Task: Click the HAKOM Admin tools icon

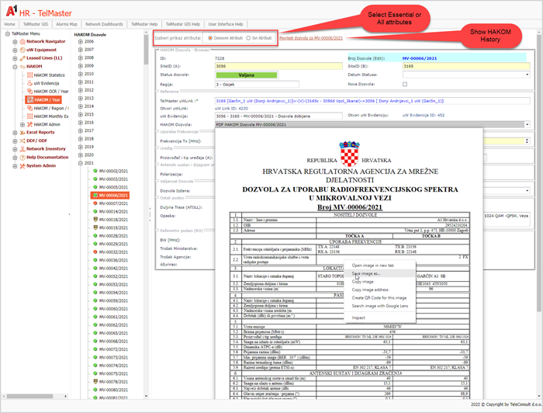Action: [30, 124]
